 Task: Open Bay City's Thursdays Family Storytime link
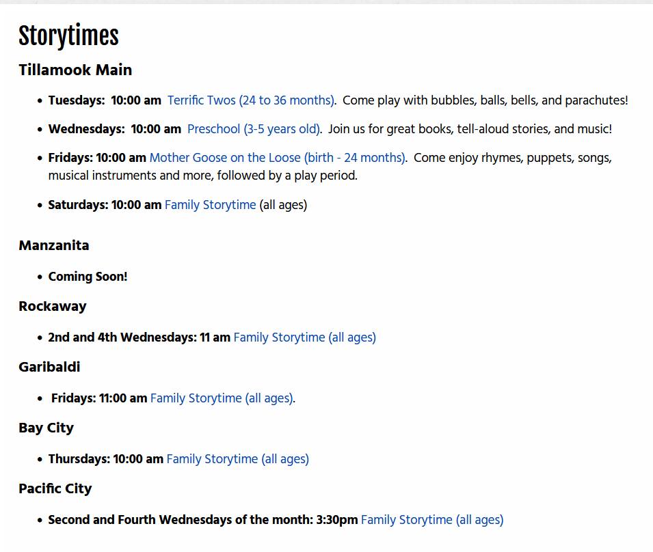click(x=238, y=459)
